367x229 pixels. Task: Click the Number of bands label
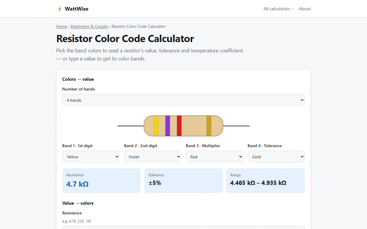point(79,89)
